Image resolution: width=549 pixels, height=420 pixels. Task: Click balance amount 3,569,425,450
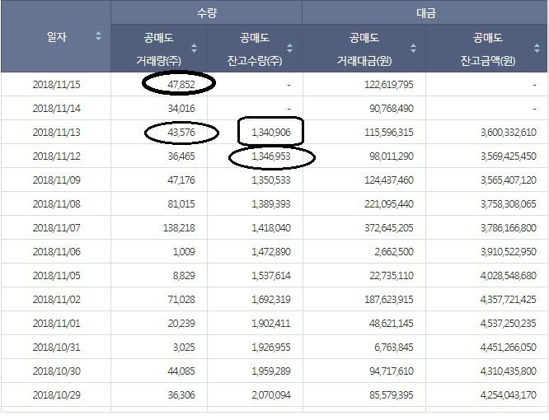coord(509,156)
